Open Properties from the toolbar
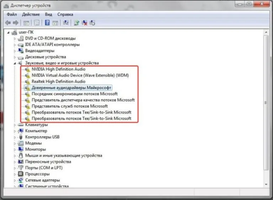This screenshot has width=273, height=200. coord(37,23)
